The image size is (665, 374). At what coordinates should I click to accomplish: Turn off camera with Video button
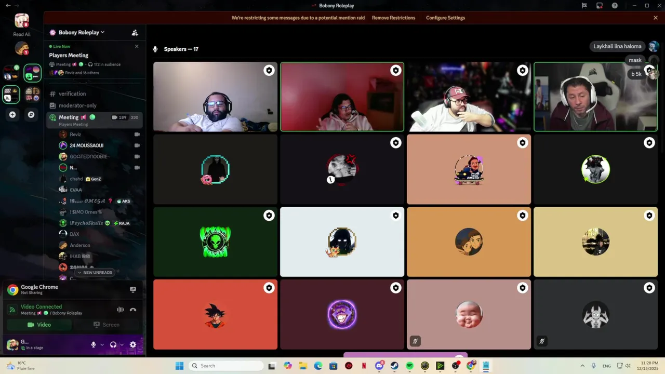[x=39, y=325]
